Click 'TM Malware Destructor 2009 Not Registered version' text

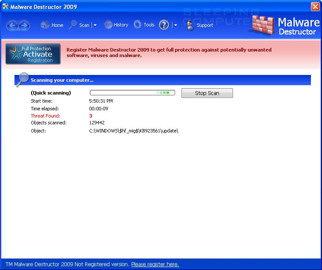tap(67, 264)
